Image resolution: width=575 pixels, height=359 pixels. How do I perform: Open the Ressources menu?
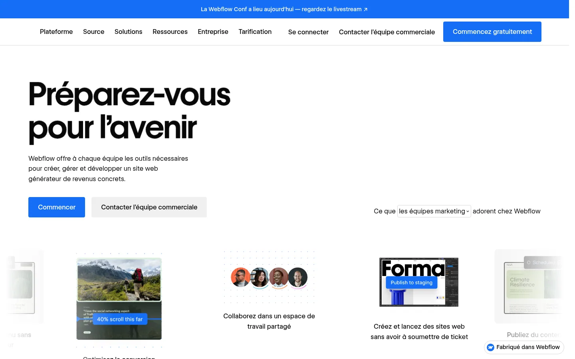tap(170, 32)
